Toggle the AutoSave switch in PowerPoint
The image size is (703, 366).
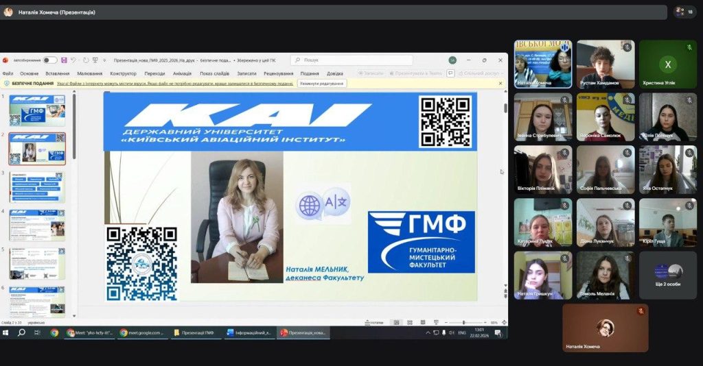[50, 60]
